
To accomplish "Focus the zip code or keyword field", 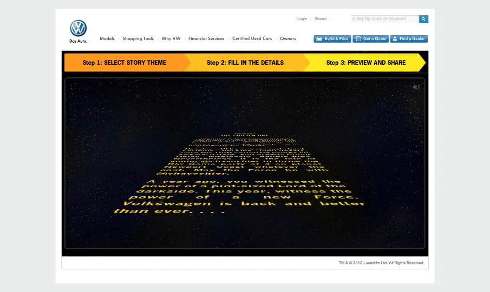I will (384, 19).
